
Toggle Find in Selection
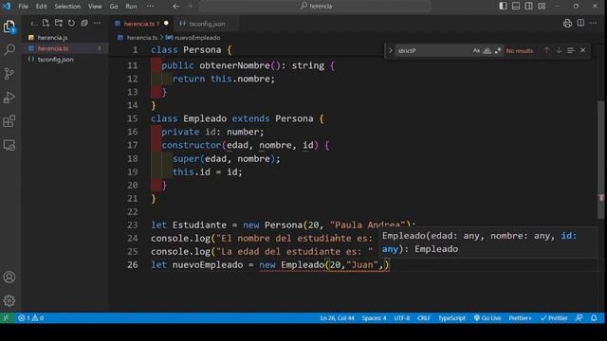coord(571,50)
